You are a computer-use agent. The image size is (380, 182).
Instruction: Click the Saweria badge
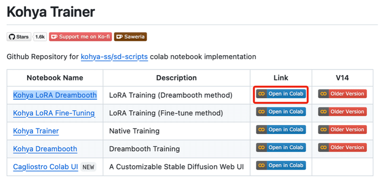(130, 37)
